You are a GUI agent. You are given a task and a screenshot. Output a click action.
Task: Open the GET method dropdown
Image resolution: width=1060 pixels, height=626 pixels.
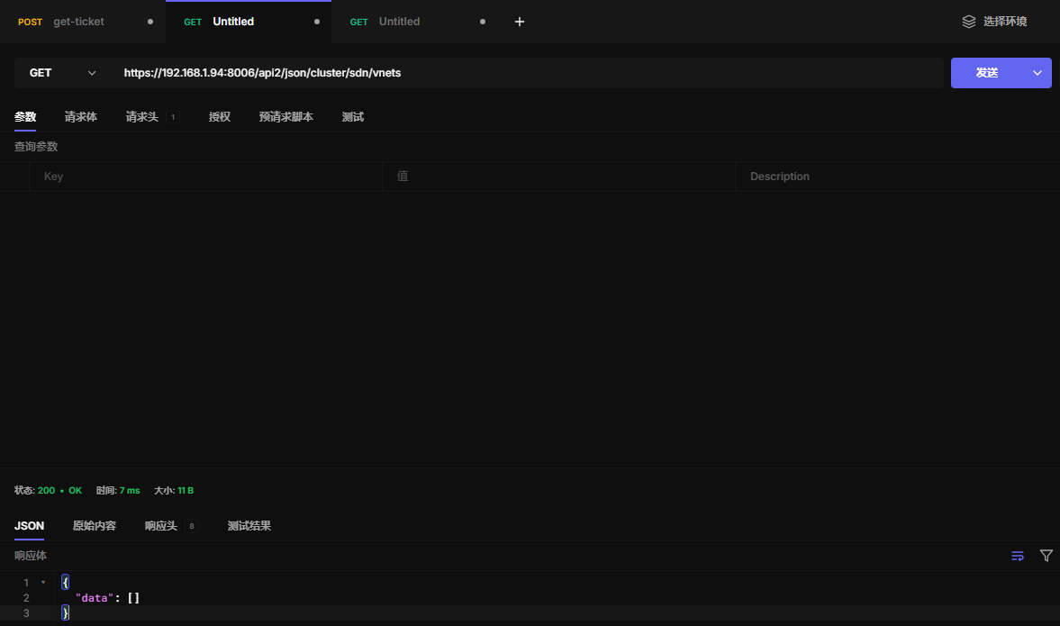[62, 73]
